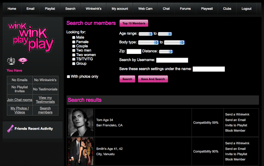264x166 pixels.
Task: Send a Winkwink to Tom
Action: (x=237, y=114)
